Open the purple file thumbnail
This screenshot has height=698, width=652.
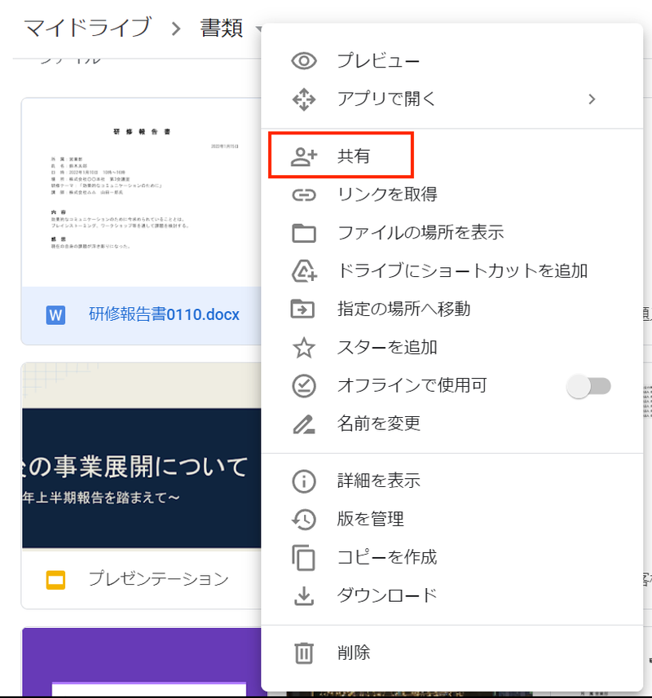[x=142, y=662]
